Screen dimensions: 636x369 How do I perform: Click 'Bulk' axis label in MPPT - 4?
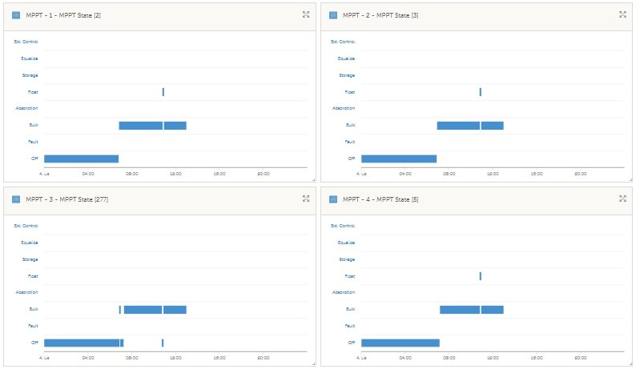pyautogui.click(x=351, y=309)
